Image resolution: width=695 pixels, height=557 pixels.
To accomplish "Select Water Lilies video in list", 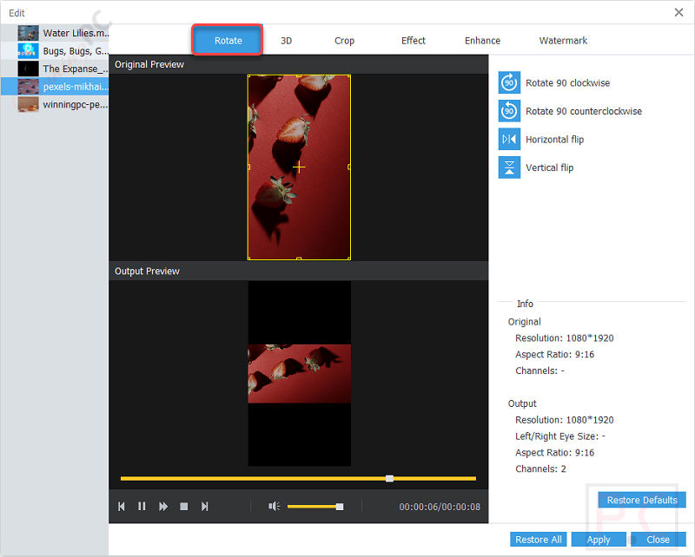I will pyautogui.click(x=55, y=33).
